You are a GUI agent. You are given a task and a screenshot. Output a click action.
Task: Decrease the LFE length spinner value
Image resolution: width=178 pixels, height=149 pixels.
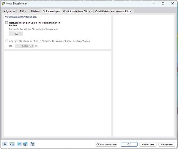click(x=30, y=47)
